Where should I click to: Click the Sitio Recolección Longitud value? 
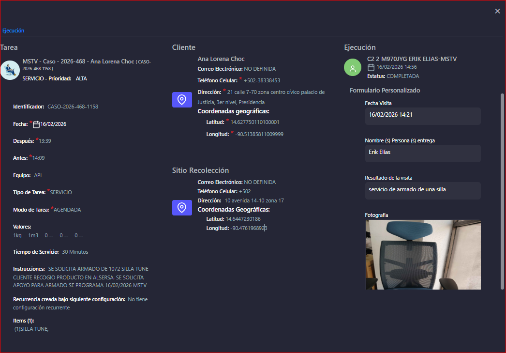[249, 228]
